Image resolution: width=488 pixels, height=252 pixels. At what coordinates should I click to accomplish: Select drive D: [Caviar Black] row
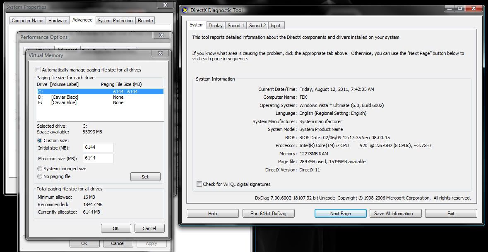(100, 97)
